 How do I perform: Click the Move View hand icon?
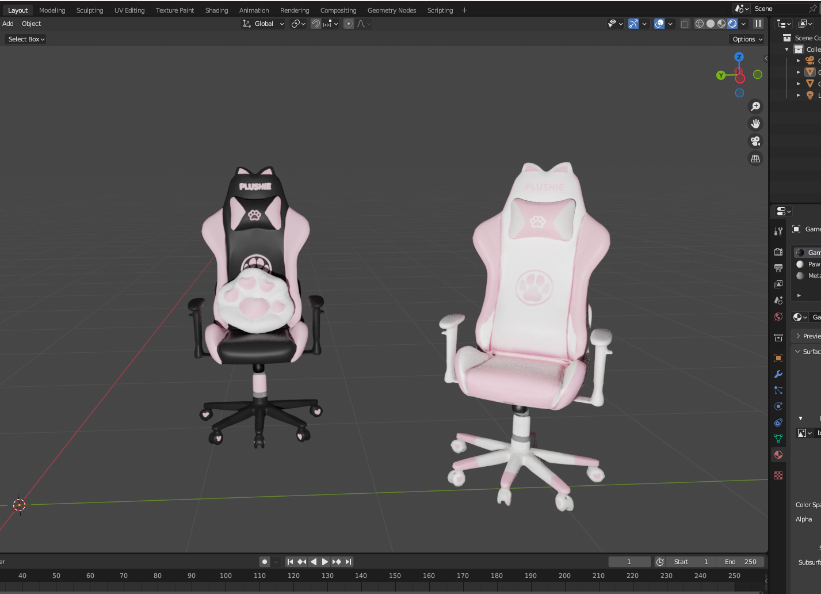[755, 123]
